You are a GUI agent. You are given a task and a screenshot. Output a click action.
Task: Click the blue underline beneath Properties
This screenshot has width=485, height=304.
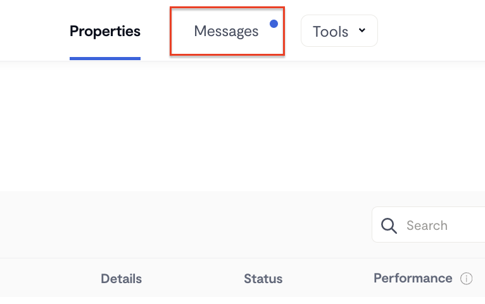pos(105,58)
